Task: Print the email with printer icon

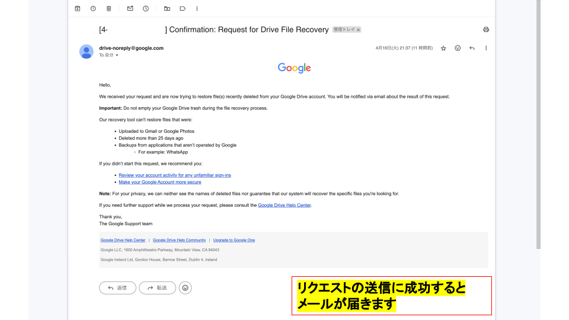Action: click(x=486, y=30)
